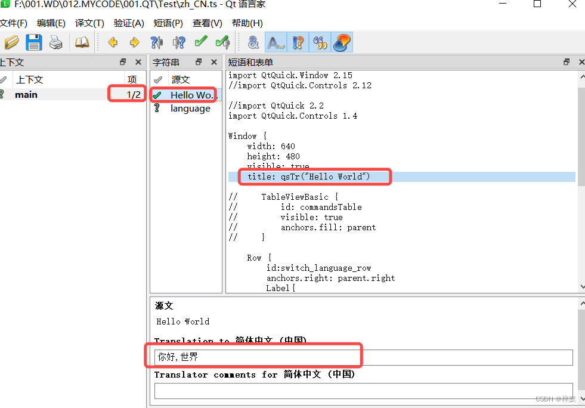Screen dimensions: 585x408
Task: Open the 译文(T) menu
Action: (89, 23)
